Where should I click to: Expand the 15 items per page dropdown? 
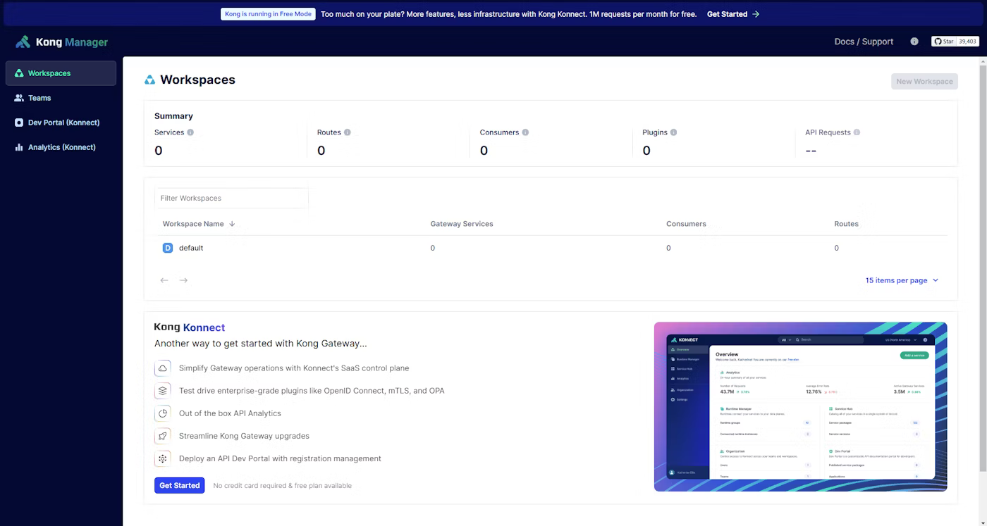pos(902,280)
